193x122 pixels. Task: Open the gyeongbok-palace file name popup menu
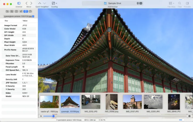coord(19,16)
